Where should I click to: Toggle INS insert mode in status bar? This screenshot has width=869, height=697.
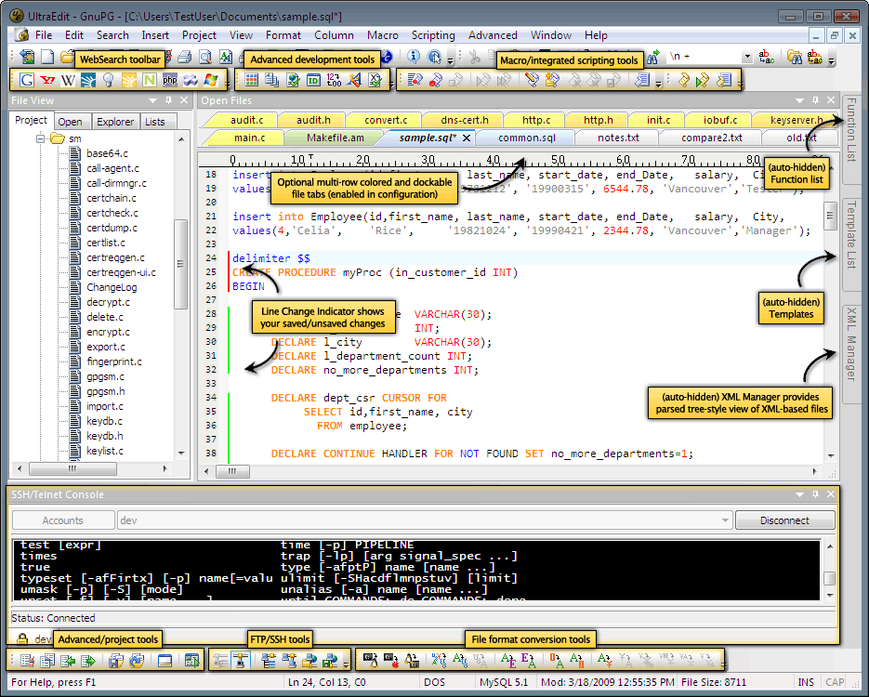pos(805,683)
